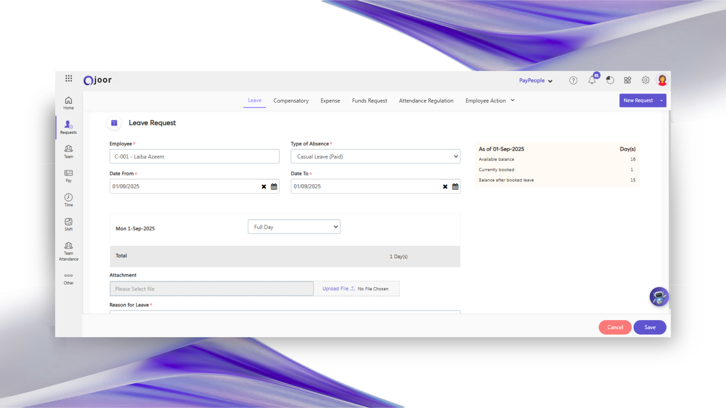Click the Cancel button

tap(615, 327)
